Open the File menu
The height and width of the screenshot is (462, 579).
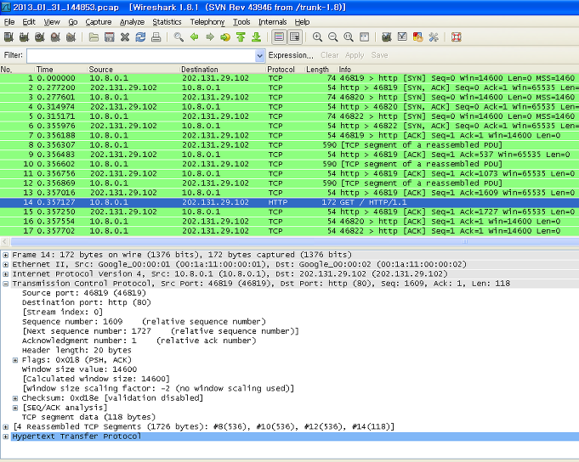(x=9, y=22)
